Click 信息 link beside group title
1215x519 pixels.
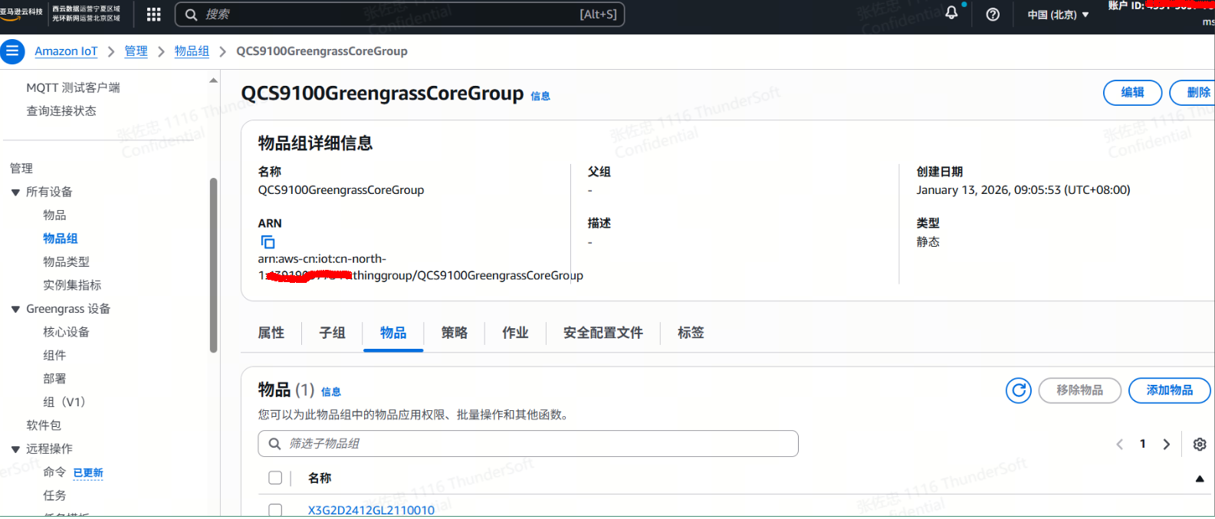540,96
